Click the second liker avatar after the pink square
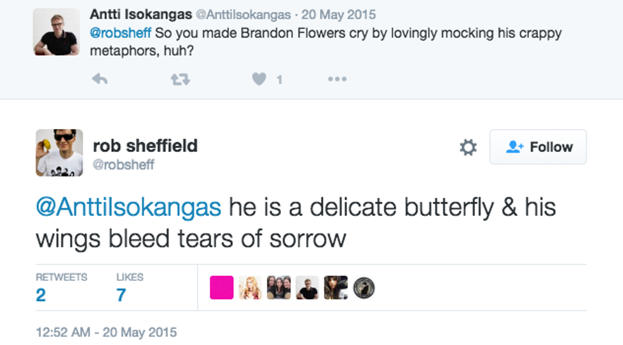This screenshot has width=623, height=345. pyautogui.click(x=279, y=288)
